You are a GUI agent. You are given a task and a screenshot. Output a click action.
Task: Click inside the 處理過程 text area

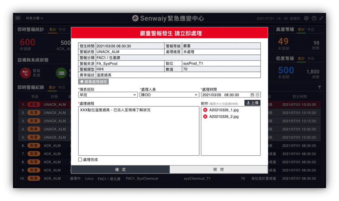[139, 131]
